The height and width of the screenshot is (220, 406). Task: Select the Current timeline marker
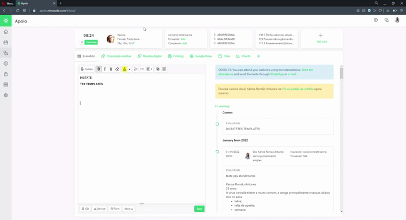217,124
